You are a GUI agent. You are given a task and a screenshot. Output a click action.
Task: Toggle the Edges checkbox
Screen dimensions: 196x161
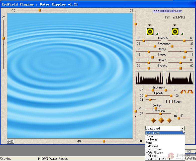[x=171, y=101]
